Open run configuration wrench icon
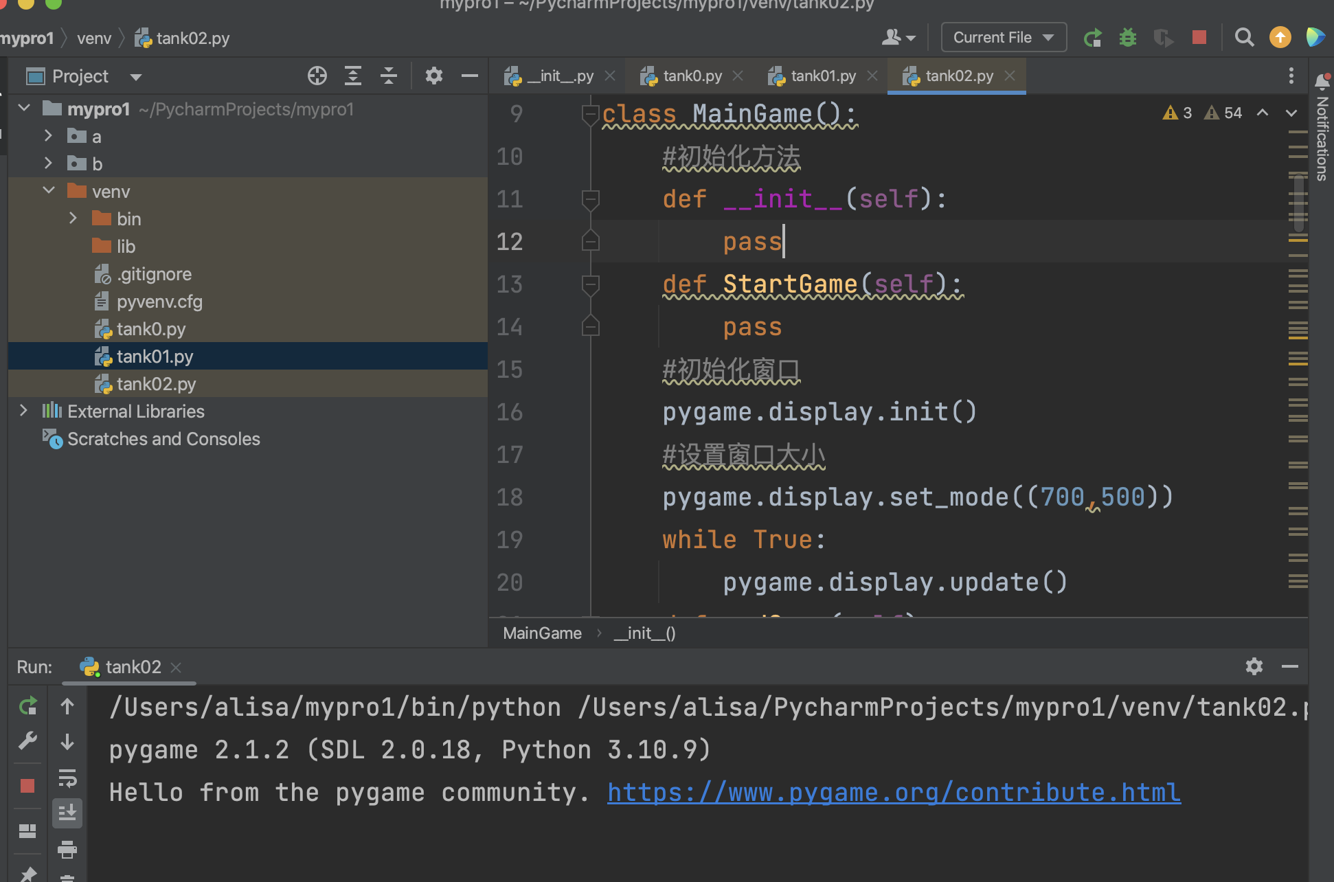The image size is (1334, 882). [27, 741]
